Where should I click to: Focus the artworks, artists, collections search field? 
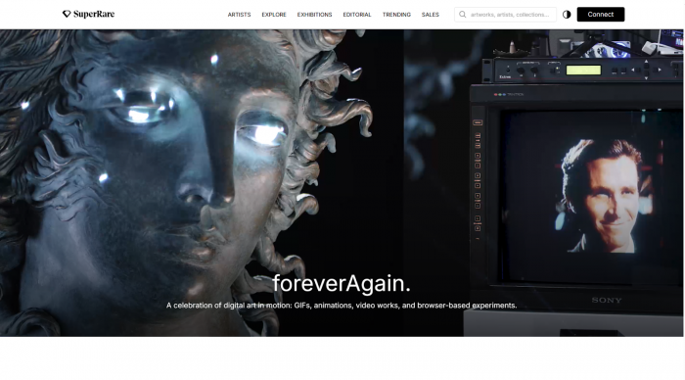tap(506, 15)
